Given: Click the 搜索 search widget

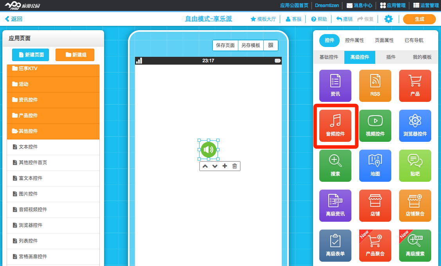Looking at the screenshot, I should tap(335, 166).
